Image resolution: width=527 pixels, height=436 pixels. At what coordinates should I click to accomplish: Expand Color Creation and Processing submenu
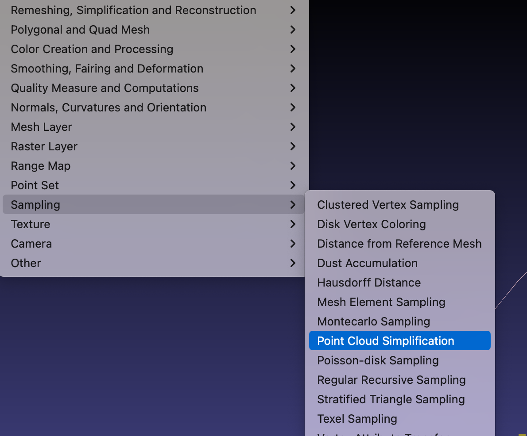click(92, 49)
